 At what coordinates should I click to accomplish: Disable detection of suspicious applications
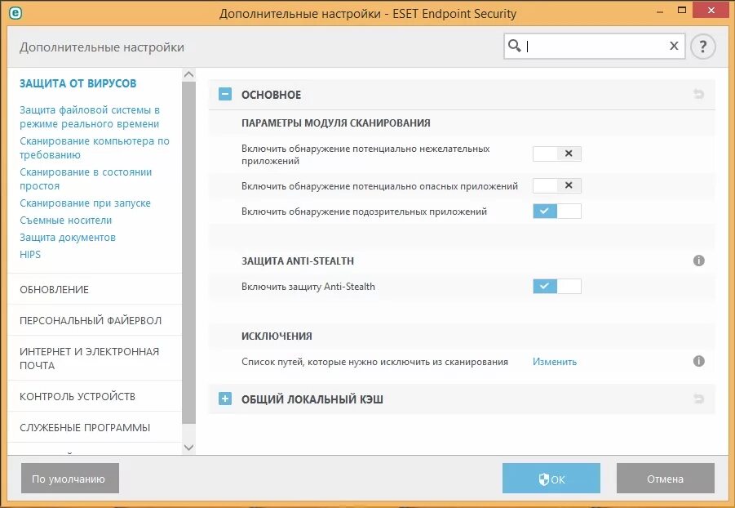coord(557,211)
